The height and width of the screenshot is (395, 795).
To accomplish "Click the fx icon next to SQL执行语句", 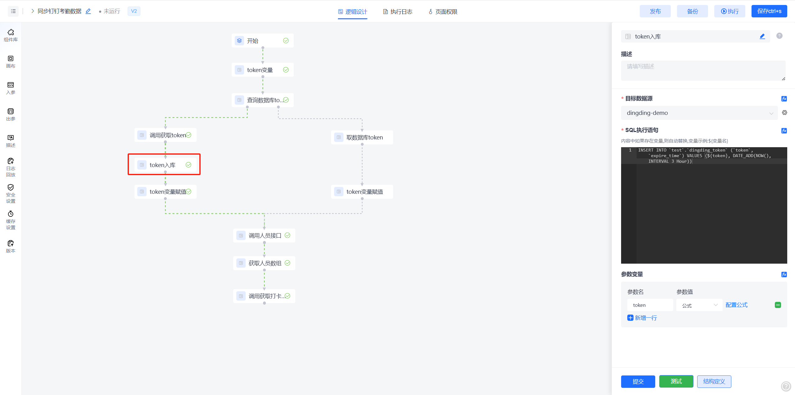I will [784, 130].
